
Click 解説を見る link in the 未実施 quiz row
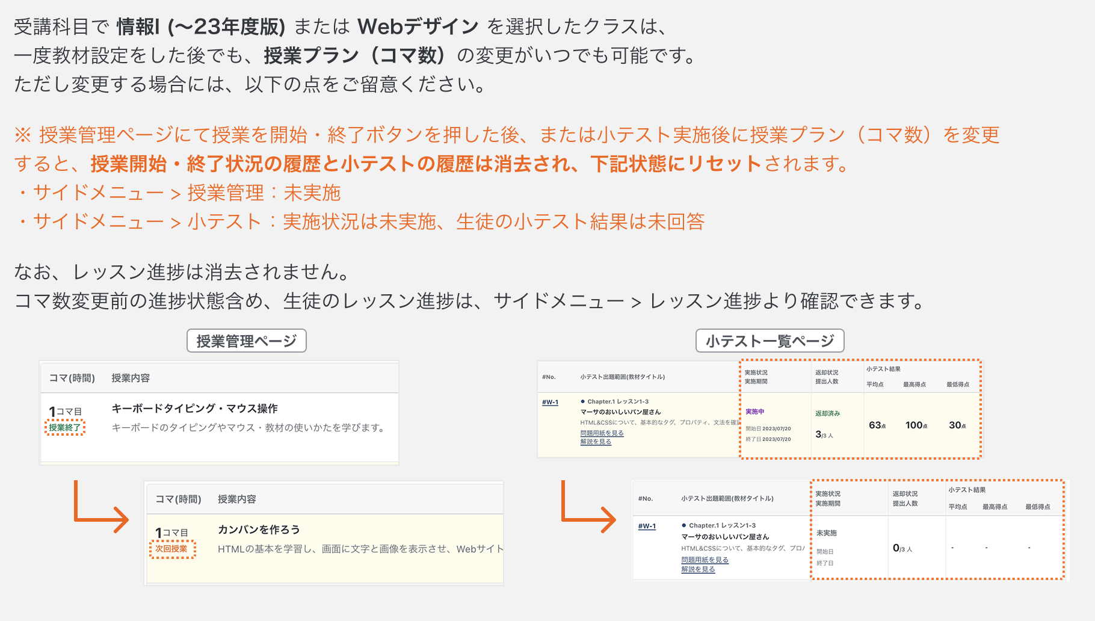[x=698, y=569]
